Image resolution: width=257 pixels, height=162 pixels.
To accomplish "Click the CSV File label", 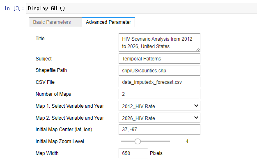I will pos(45,82).
